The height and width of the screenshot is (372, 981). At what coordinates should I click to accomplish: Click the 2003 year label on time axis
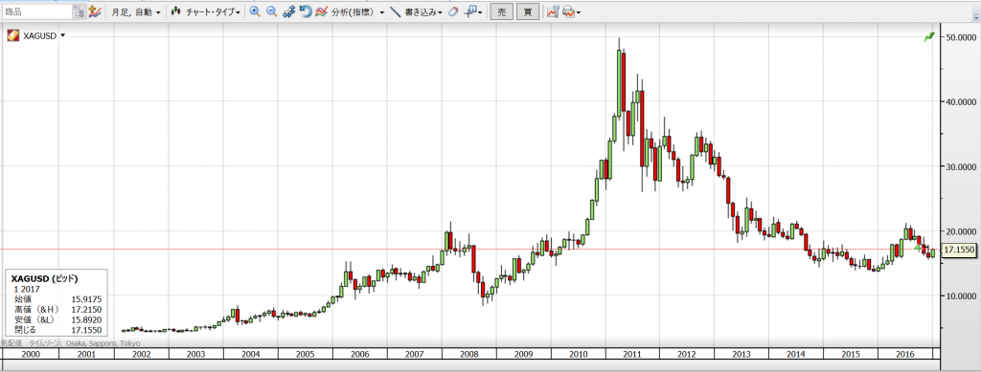[x=196, y=354]
